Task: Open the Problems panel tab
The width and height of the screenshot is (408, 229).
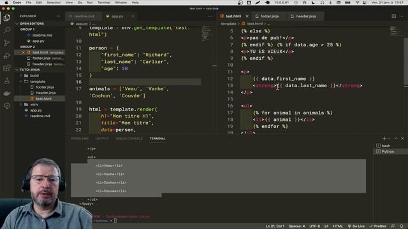Action: (x=80, y=139)
